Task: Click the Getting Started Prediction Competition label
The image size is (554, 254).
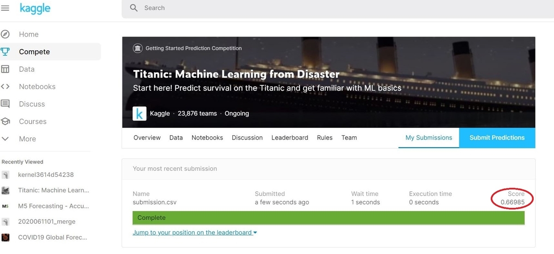Action: pos(193,48)
